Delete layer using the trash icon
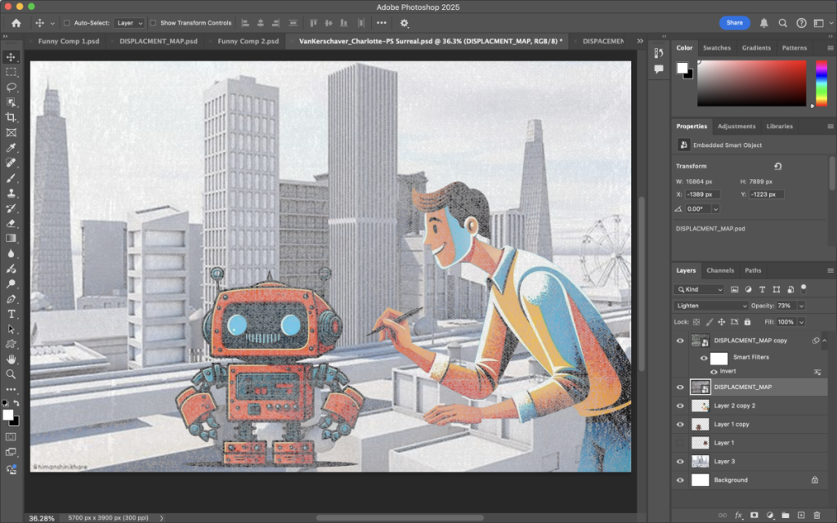837x523 pixels. click(x=818, y=515)
